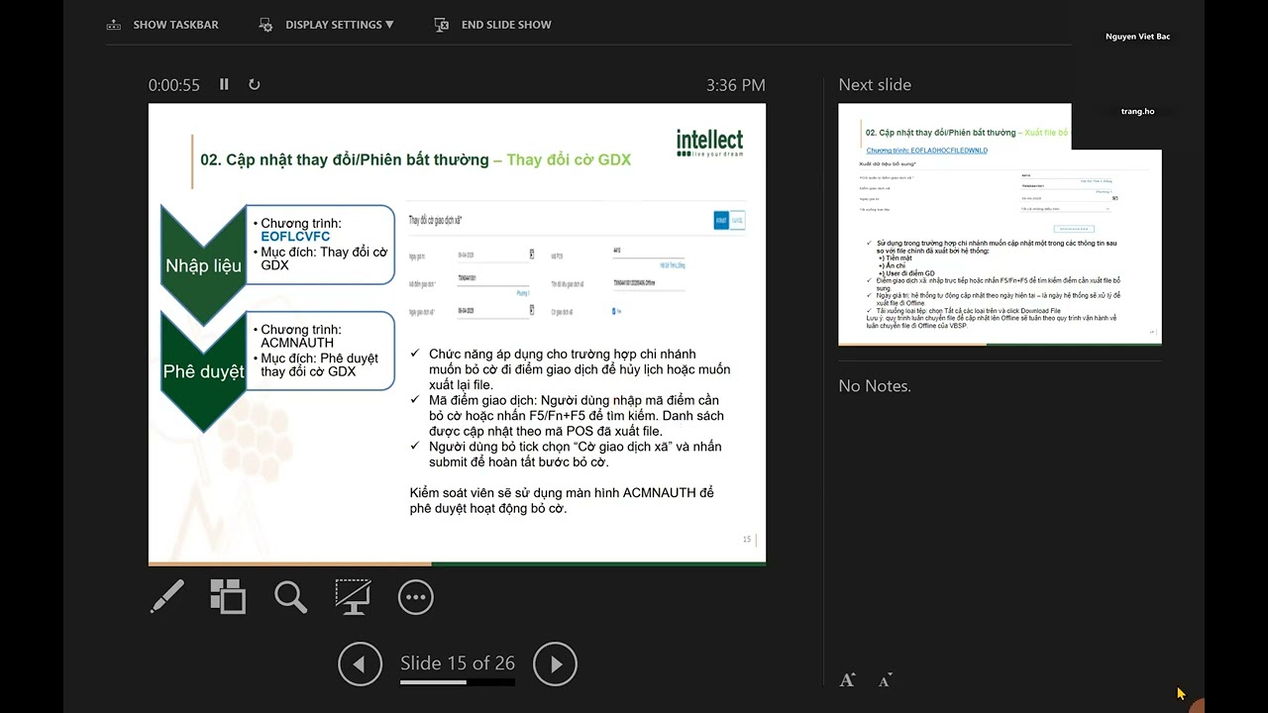This screenshot has width=1268, height=713.
Task: Open more slide show options
Action: (x=415, y=596)
